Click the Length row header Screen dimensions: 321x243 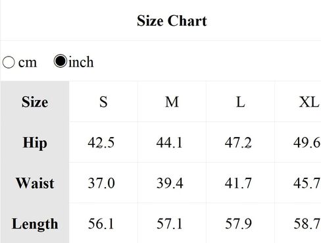coord(35,223)
